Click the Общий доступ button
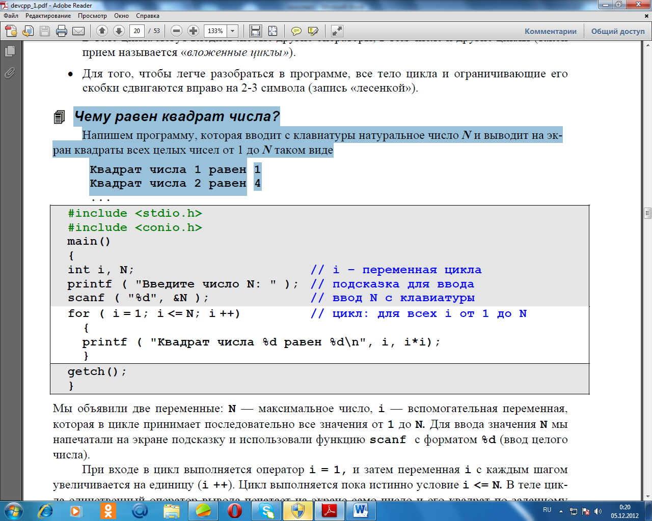652x521 pixels. [618, 32]
